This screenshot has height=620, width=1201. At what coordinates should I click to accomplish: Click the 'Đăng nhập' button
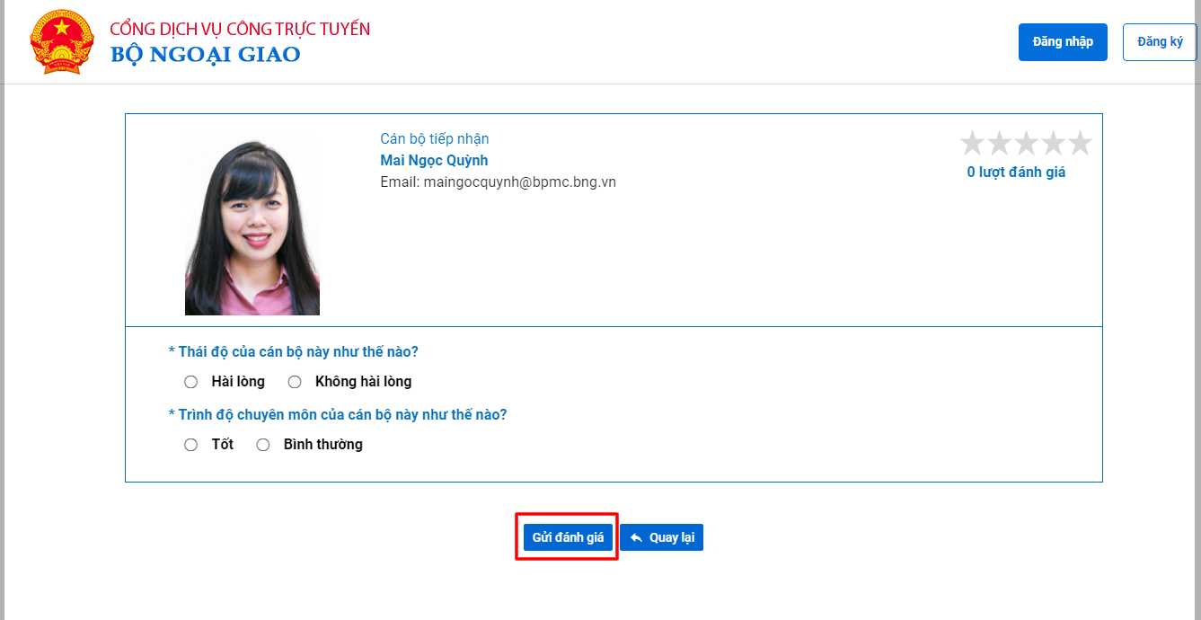(x=1063, y=42)
